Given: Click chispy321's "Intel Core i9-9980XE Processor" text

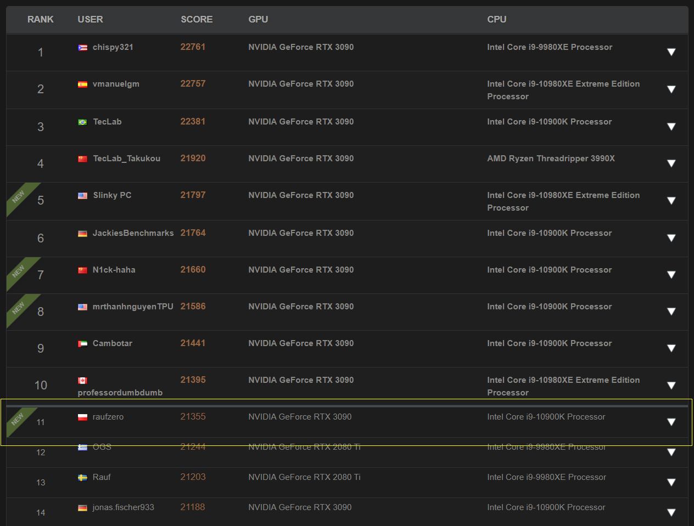Looking at the screenshot, I should tap(550, 47).
